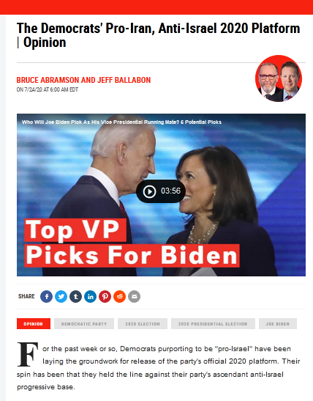Open the Joe Biden tag

click(278, 324)
